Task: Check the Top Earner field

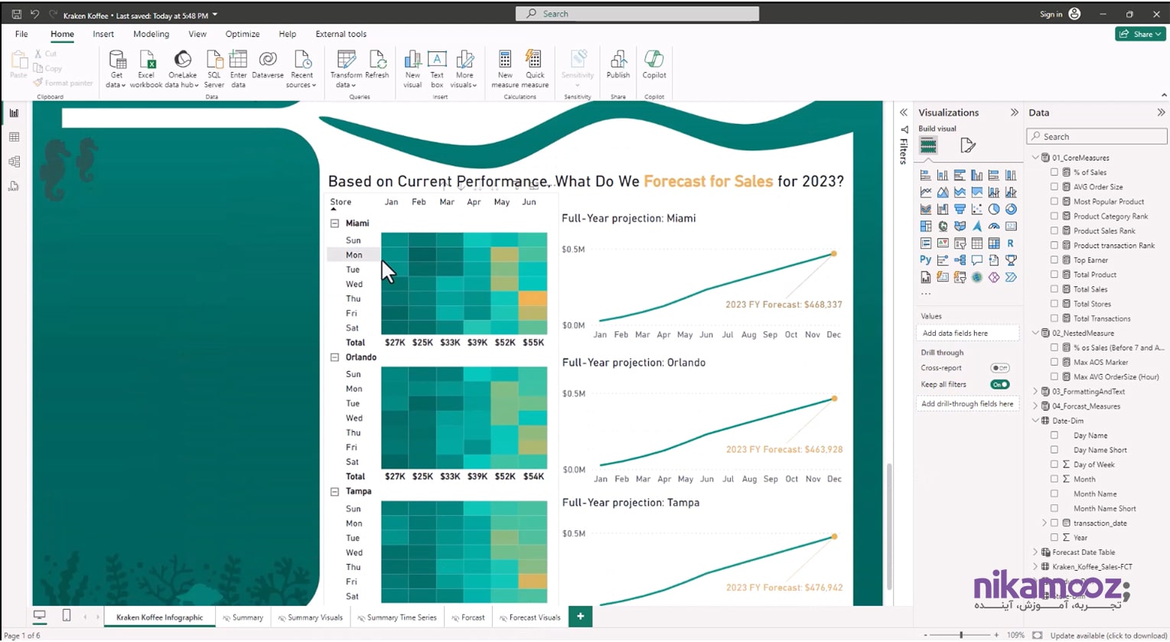Action: coord(1054,260)
